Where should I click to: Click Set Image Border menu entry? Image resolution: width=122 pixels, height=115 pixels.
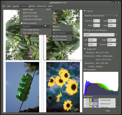coord(32,30)
